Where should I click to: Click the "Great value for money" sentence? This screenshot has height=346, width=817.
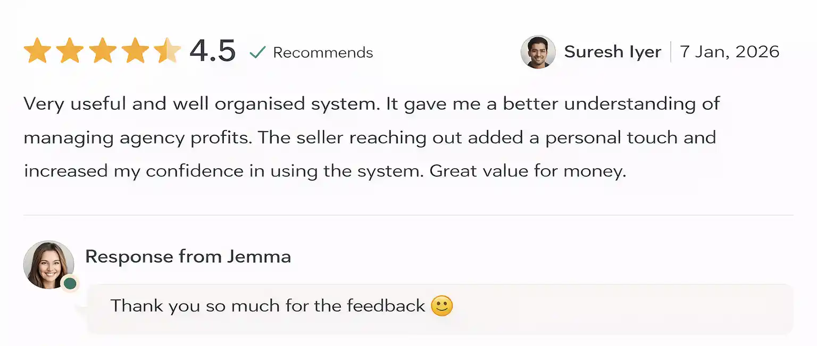[x=528, y=171]
